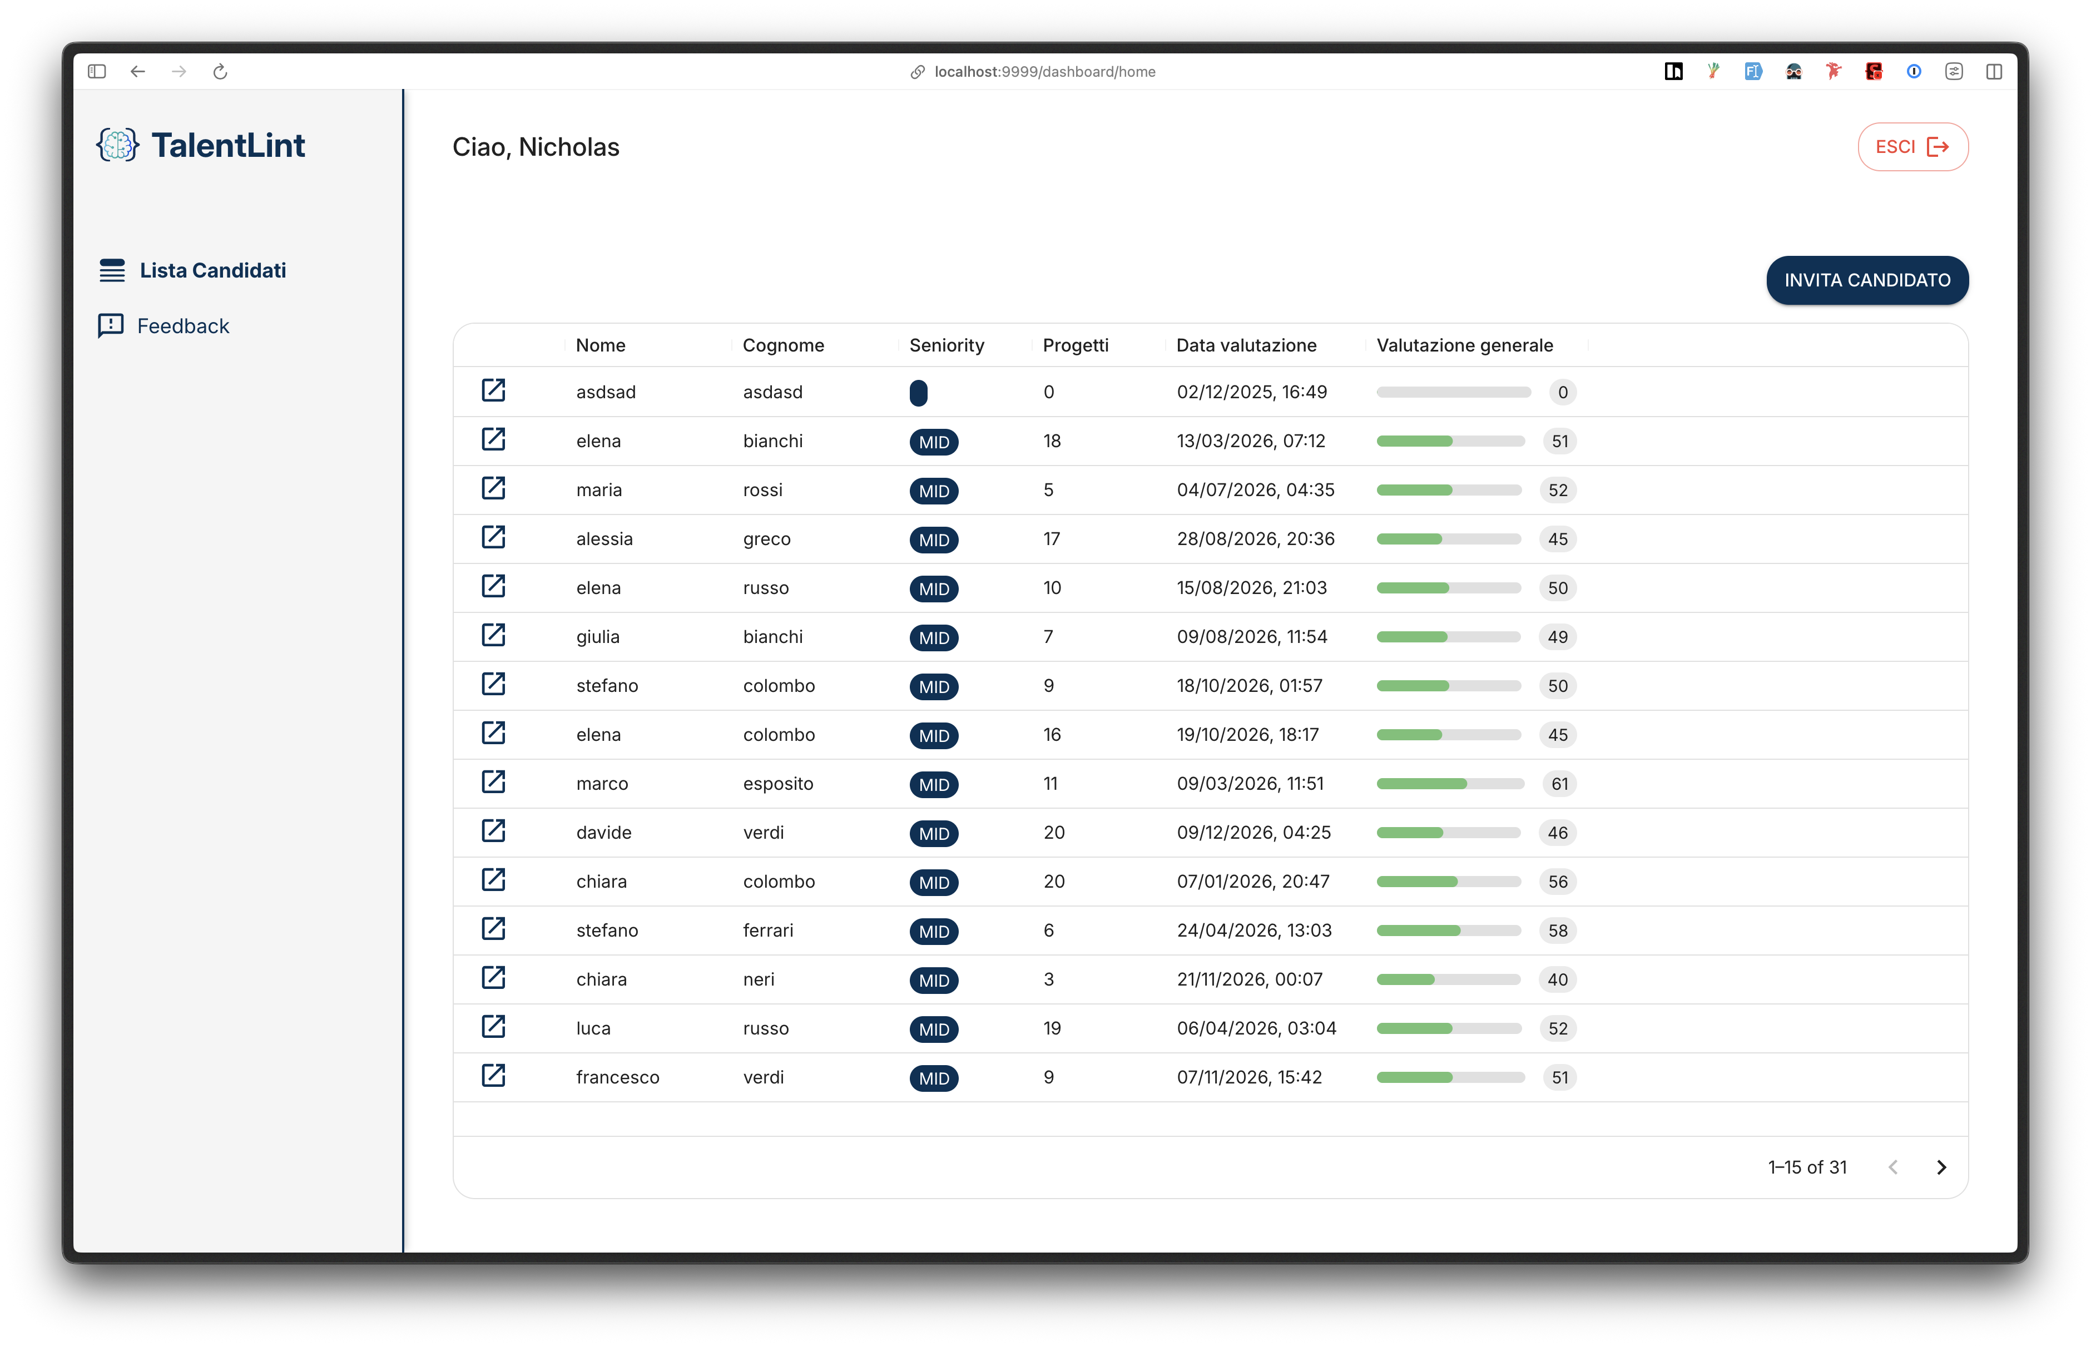2091x1346 pixels.
Task: Open the extension settings sliders icon
Action: [1955, 72]
